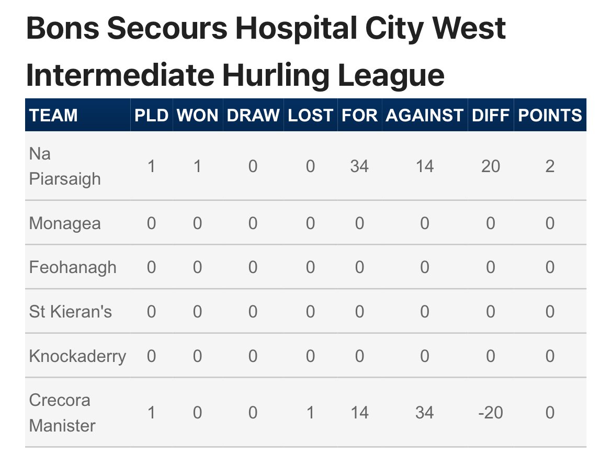
Task: Select the St Kieran's team name
Action: tap(70, 312)
